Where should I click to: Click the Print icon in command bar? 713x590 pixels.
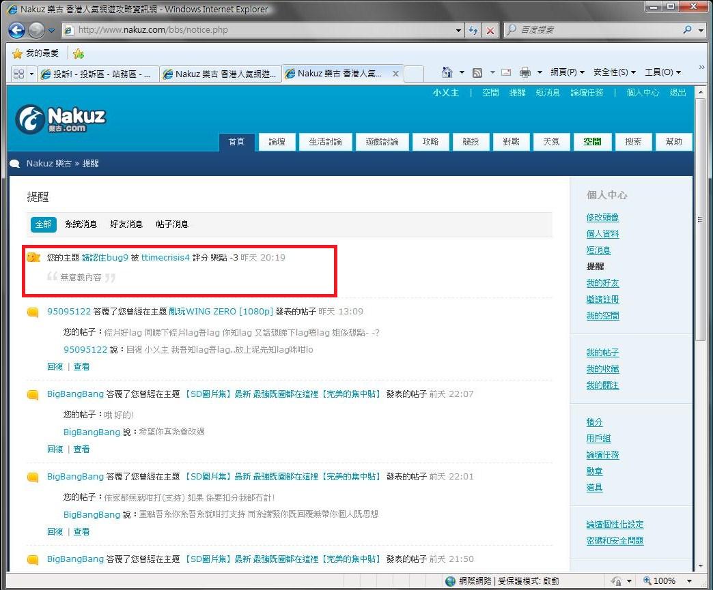coord(525,72)
